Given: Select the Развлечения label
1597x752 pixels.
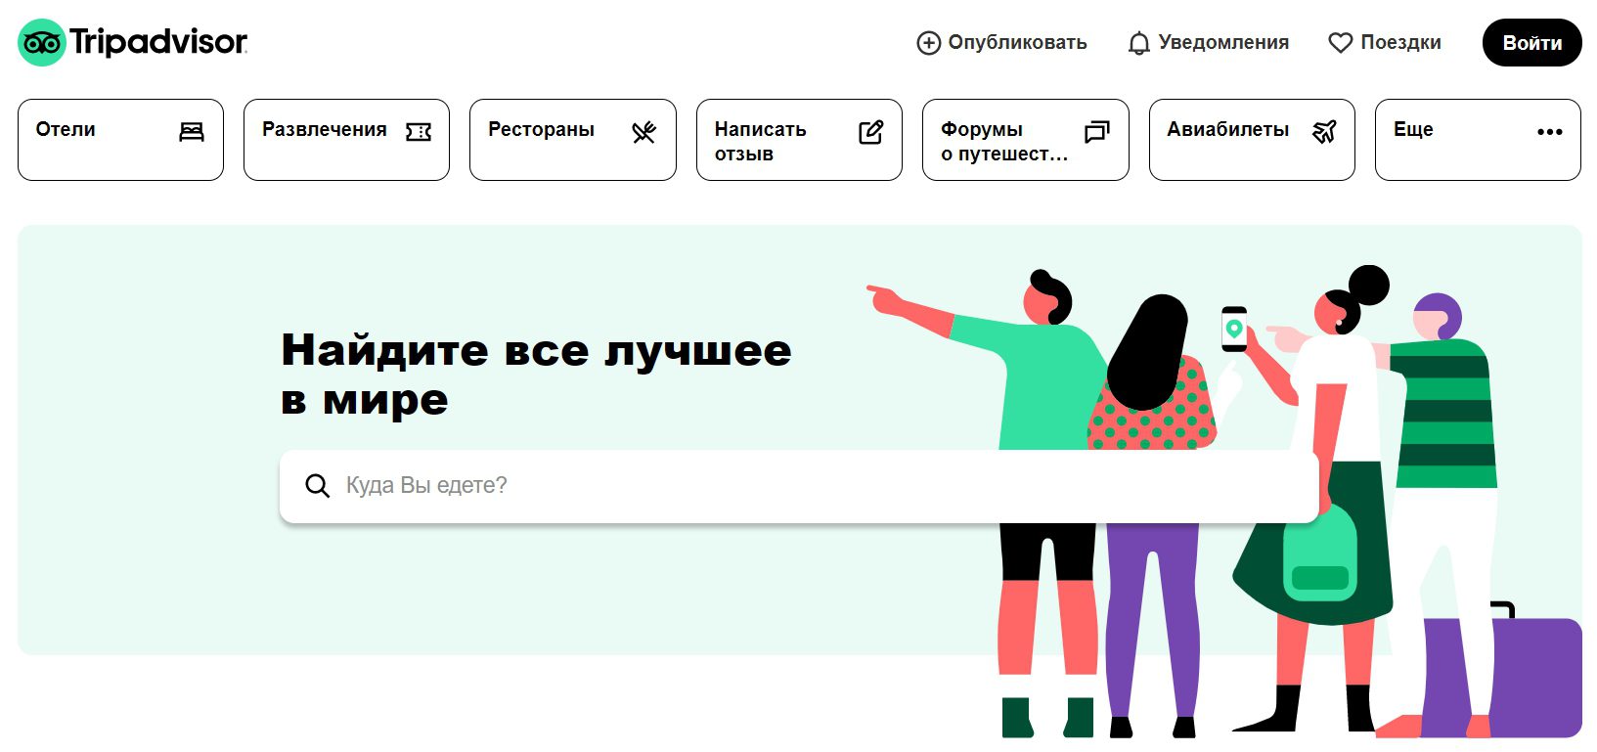Looking at the screenshot, I should coord(324,129).
